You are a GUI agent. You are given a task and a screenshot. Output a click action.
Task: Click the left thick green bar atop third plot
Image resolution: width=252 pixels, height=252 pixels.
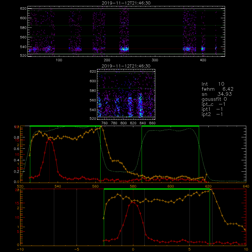pyautogui.click(x=65, y=126)
